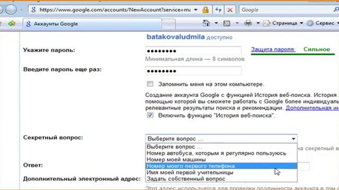The width and height of the screenshot is (339, 190).
Task: Open the Защита пароля link
Action: point(273,49)
